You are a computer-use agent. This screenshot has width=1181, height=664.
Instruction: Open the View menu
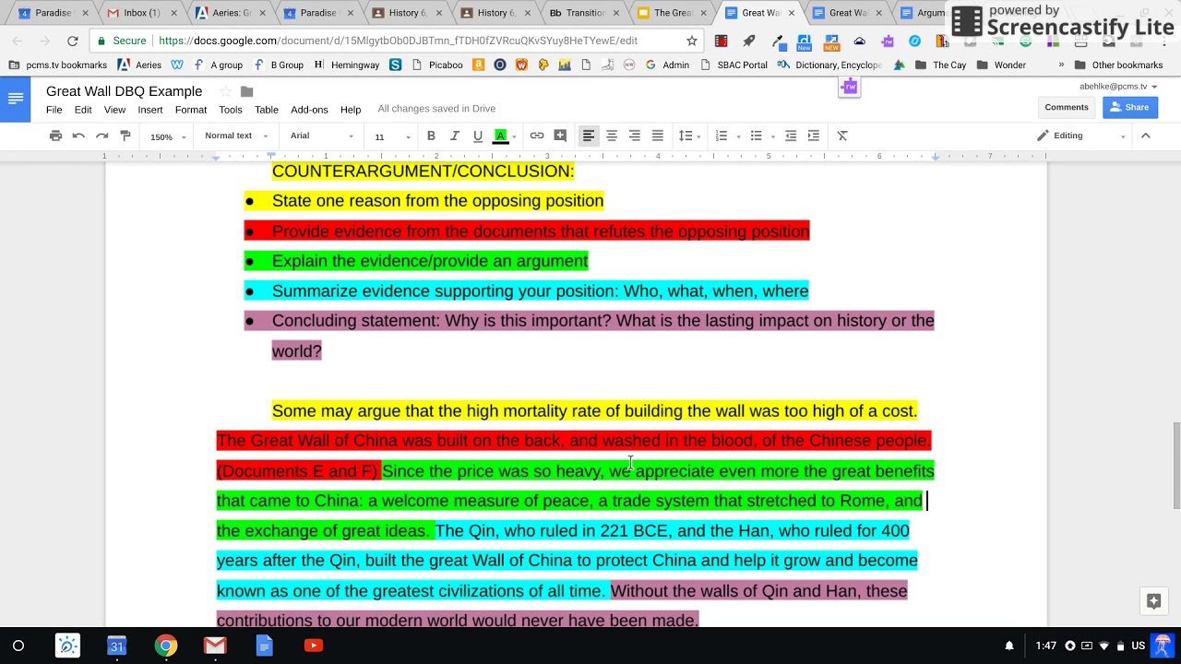click(x=114, y=109)
